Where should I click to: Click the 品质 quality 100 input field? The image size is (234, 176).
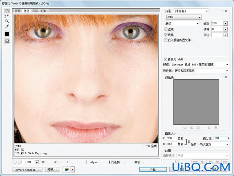point(218,23)
